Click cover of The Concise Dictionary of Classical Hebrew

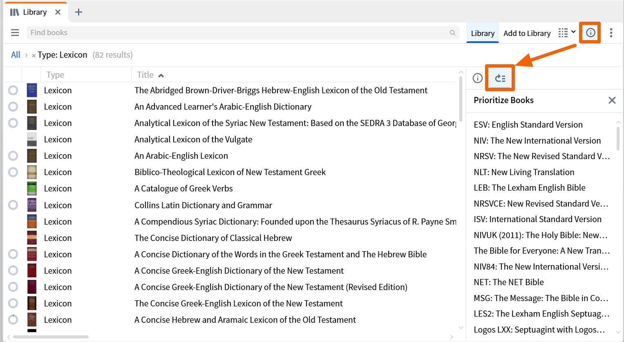32,238
